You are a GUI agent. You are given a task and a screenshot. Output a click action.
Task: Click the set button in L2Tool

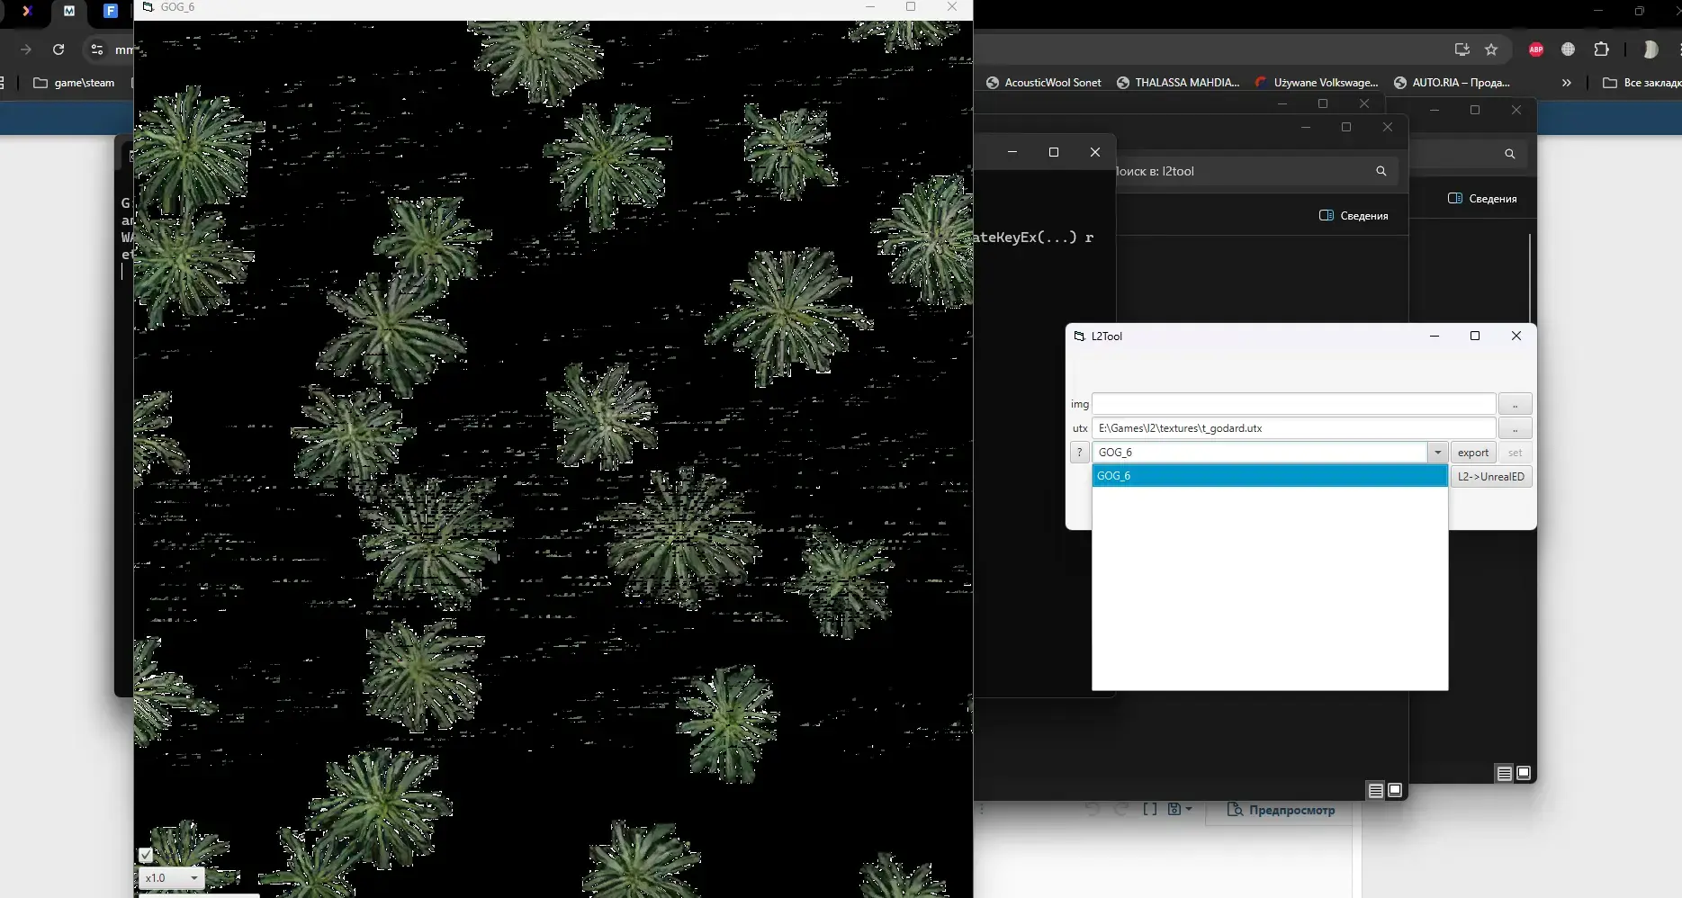point(1516,453)
